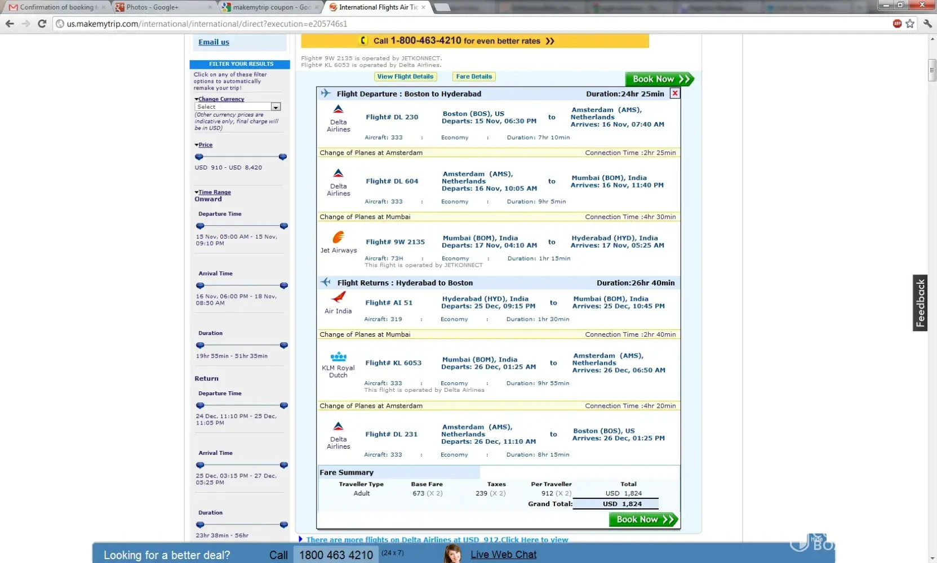Switch to the Photos - Google+ tab
This screenshot has height=563, width=937.
163,7
